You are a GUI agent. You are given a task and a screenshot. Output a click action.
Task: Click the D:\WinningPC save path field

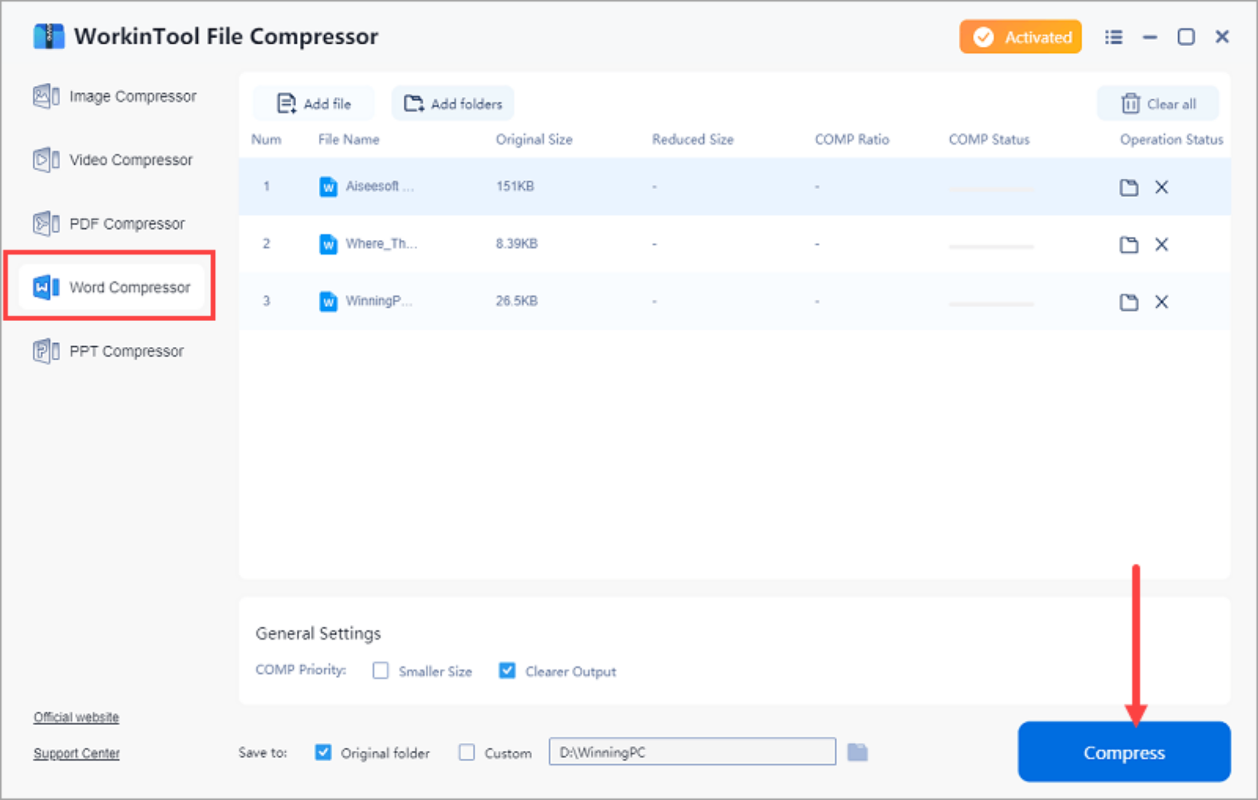(691, 751)
